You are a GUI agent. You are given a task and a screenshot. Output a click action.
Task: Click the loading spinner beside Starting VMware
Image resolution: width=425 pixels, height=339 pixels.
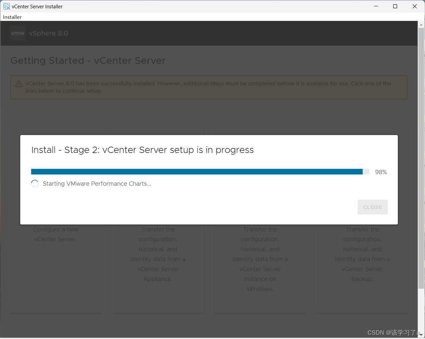tap(35, 184)
